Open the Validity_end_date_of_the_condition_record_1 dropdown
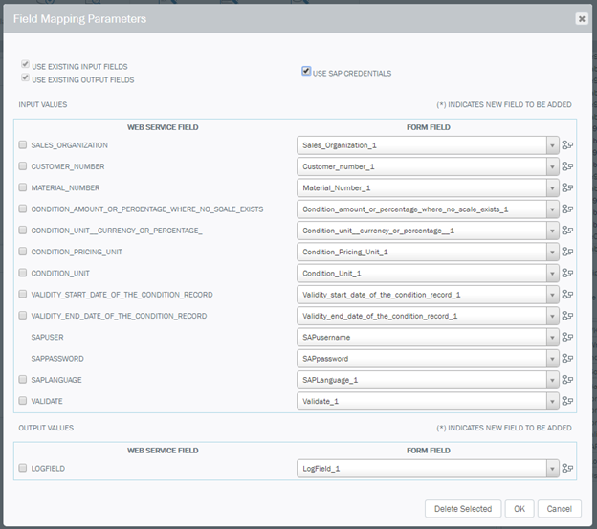The height and width of the screenshot is (529, 597). 428,316
